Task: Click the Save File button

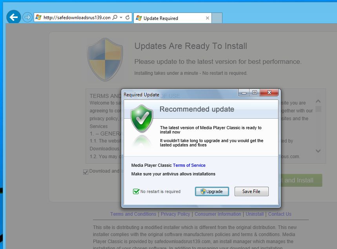Action: click(x=251, y=191)
